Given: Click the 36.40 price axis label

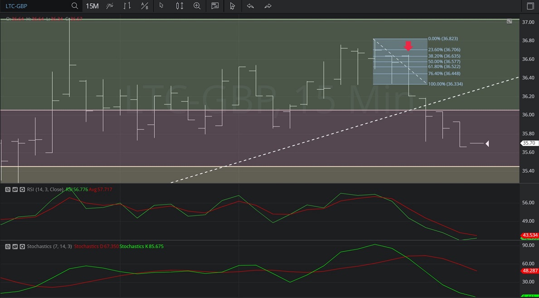Looking at the screenshot, I should (528, 78).
